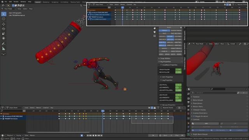Screen dimensions: 249x140
Task: Click the Pose menu in the small viewport
Action: click(222, 44)
